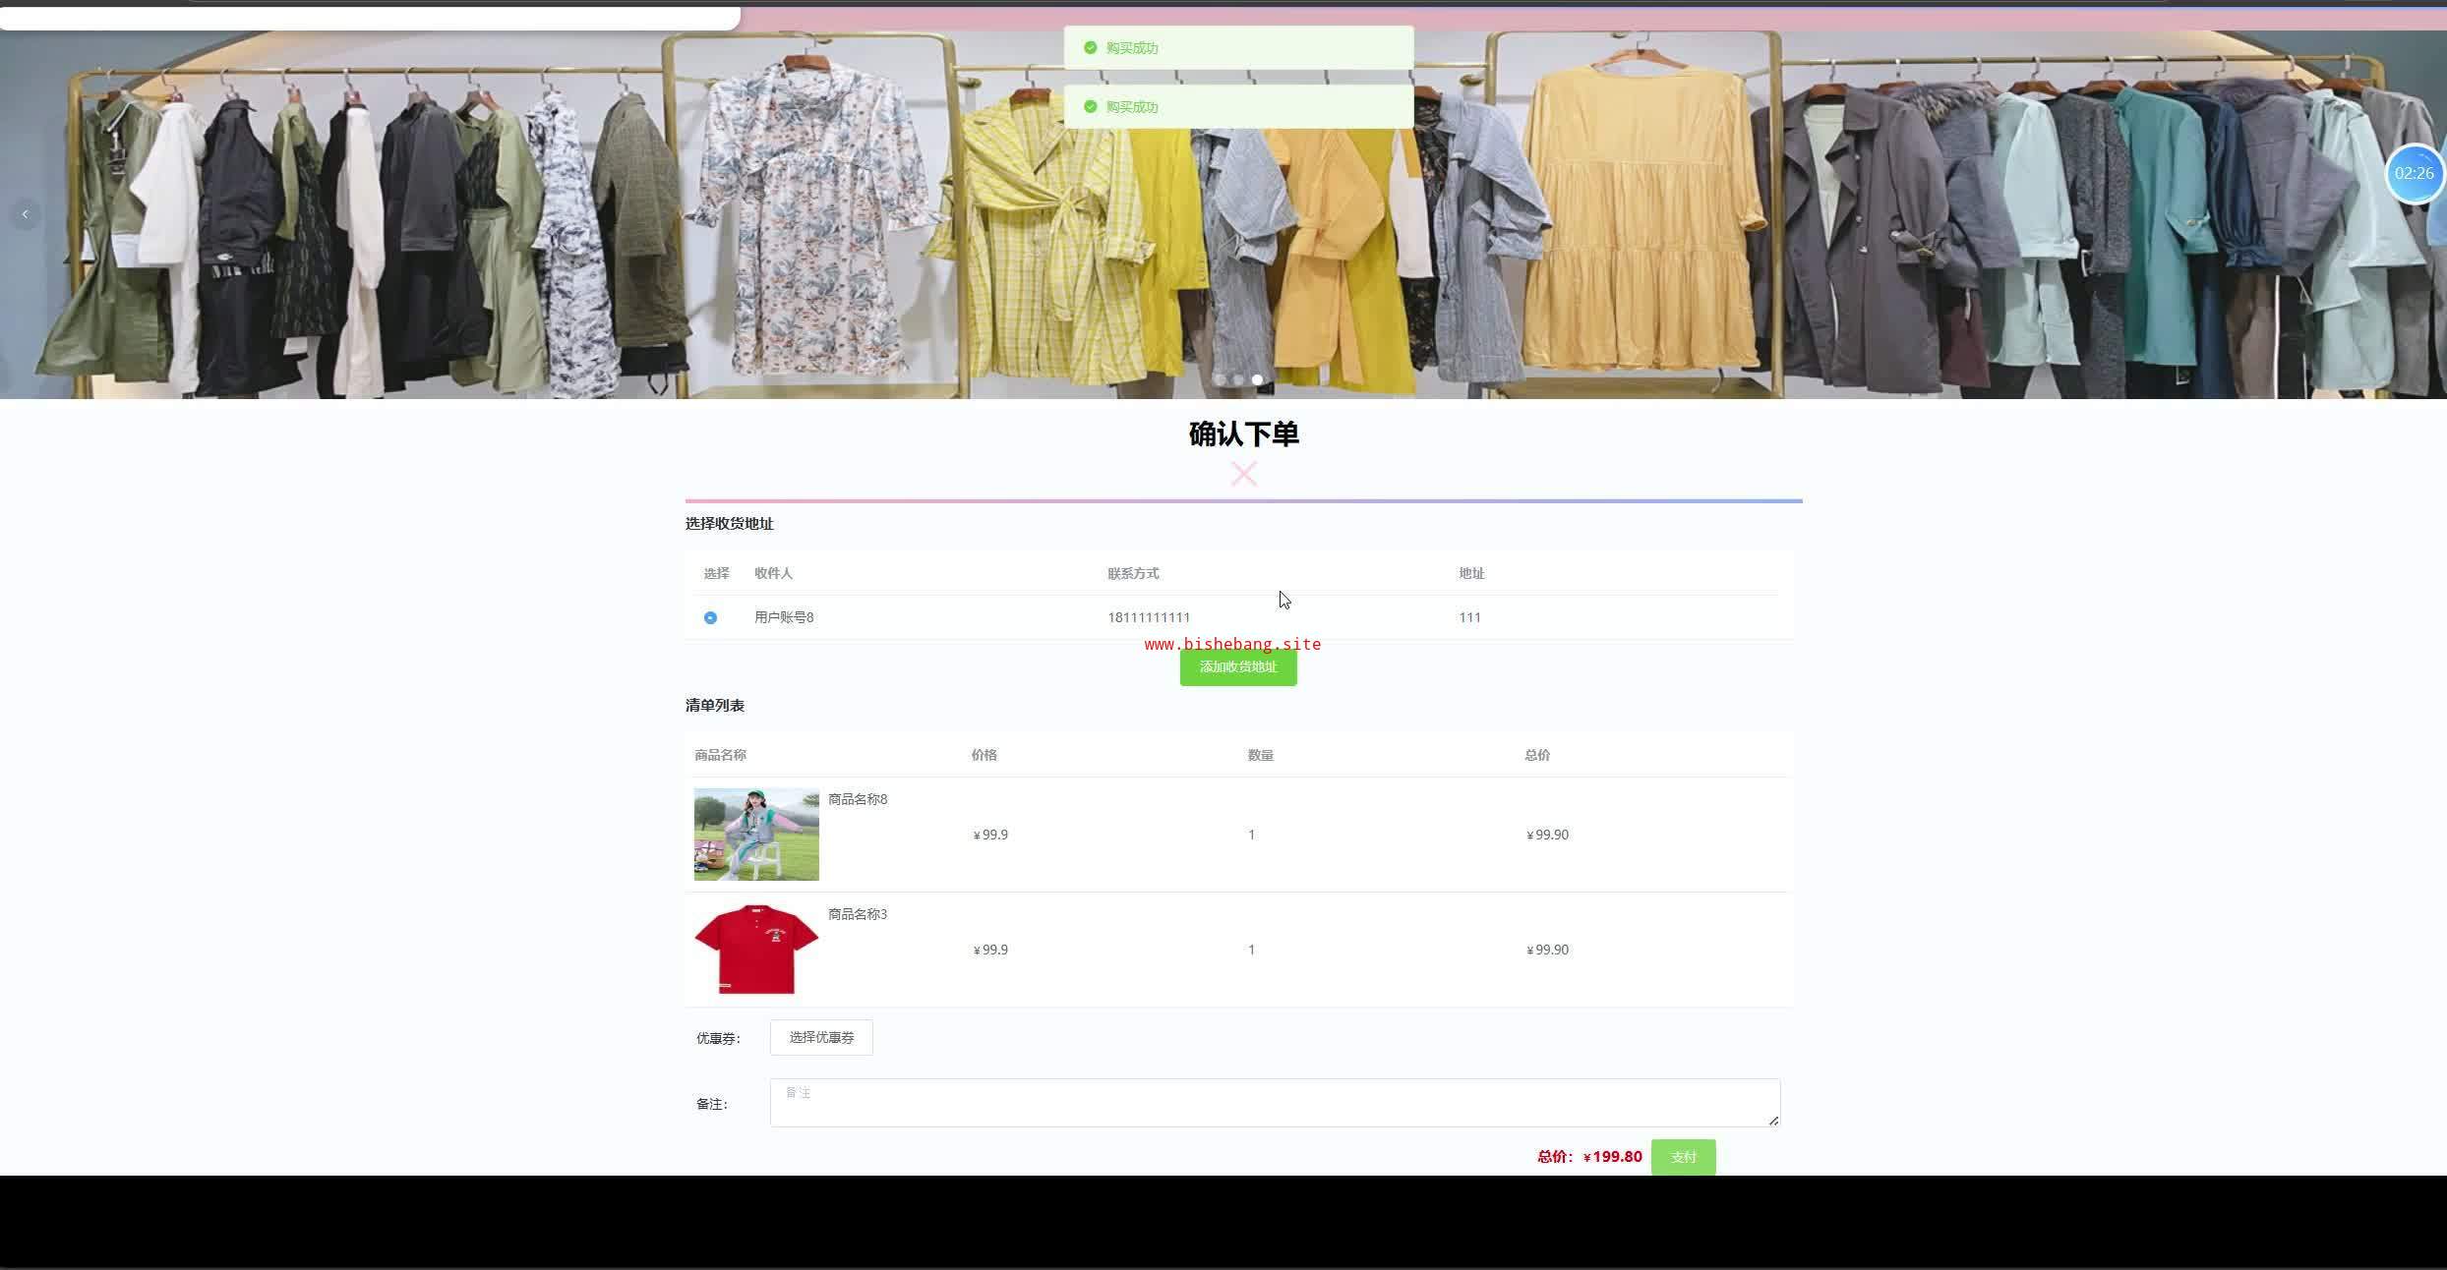The image size is (2447, 1270).
Task: Click the second carousel indicator dot
Action: (x=1238, y=379)
